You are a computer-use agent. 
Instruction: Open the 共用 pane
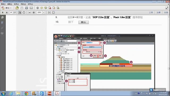(166, 13)
